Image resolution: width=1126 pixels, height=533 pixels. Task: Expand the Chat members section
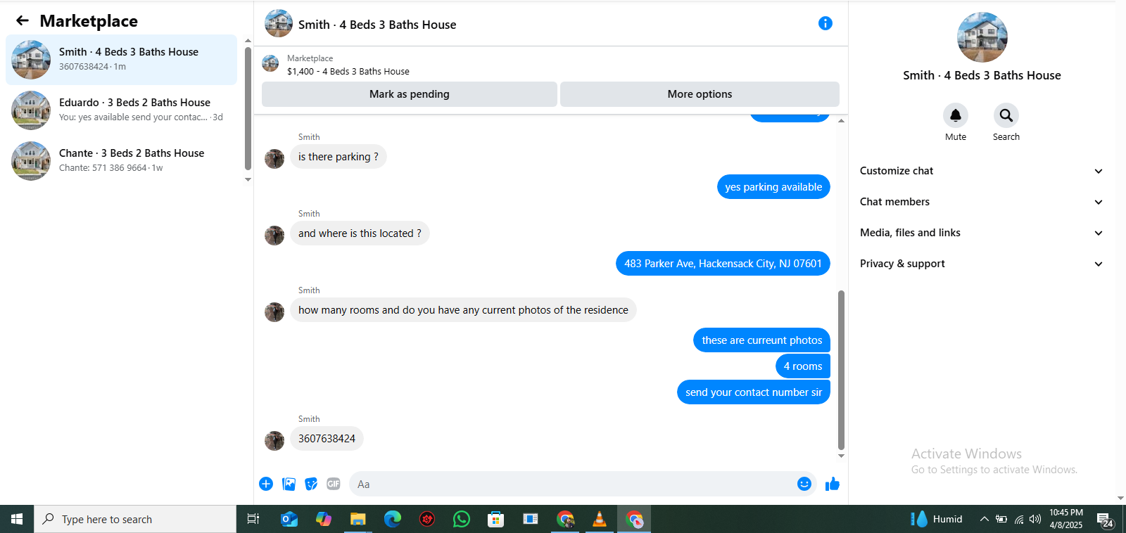(x=981, y=202)
